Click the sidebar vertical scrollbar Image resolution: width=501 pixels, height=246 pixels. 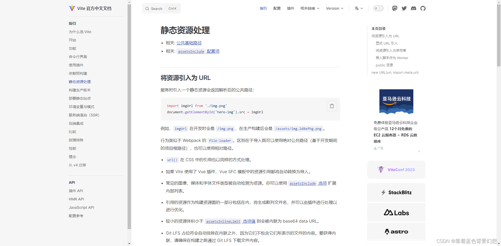click(129, 117)
